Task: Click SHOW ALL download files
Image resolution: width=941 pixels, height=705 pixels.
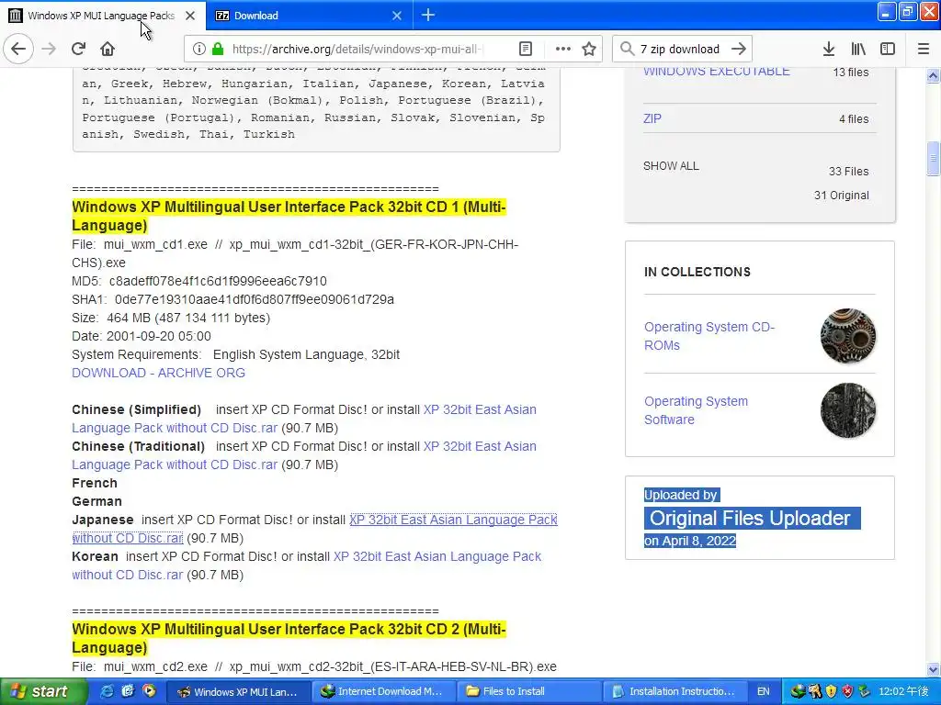Action: click(x=671, y=166)
